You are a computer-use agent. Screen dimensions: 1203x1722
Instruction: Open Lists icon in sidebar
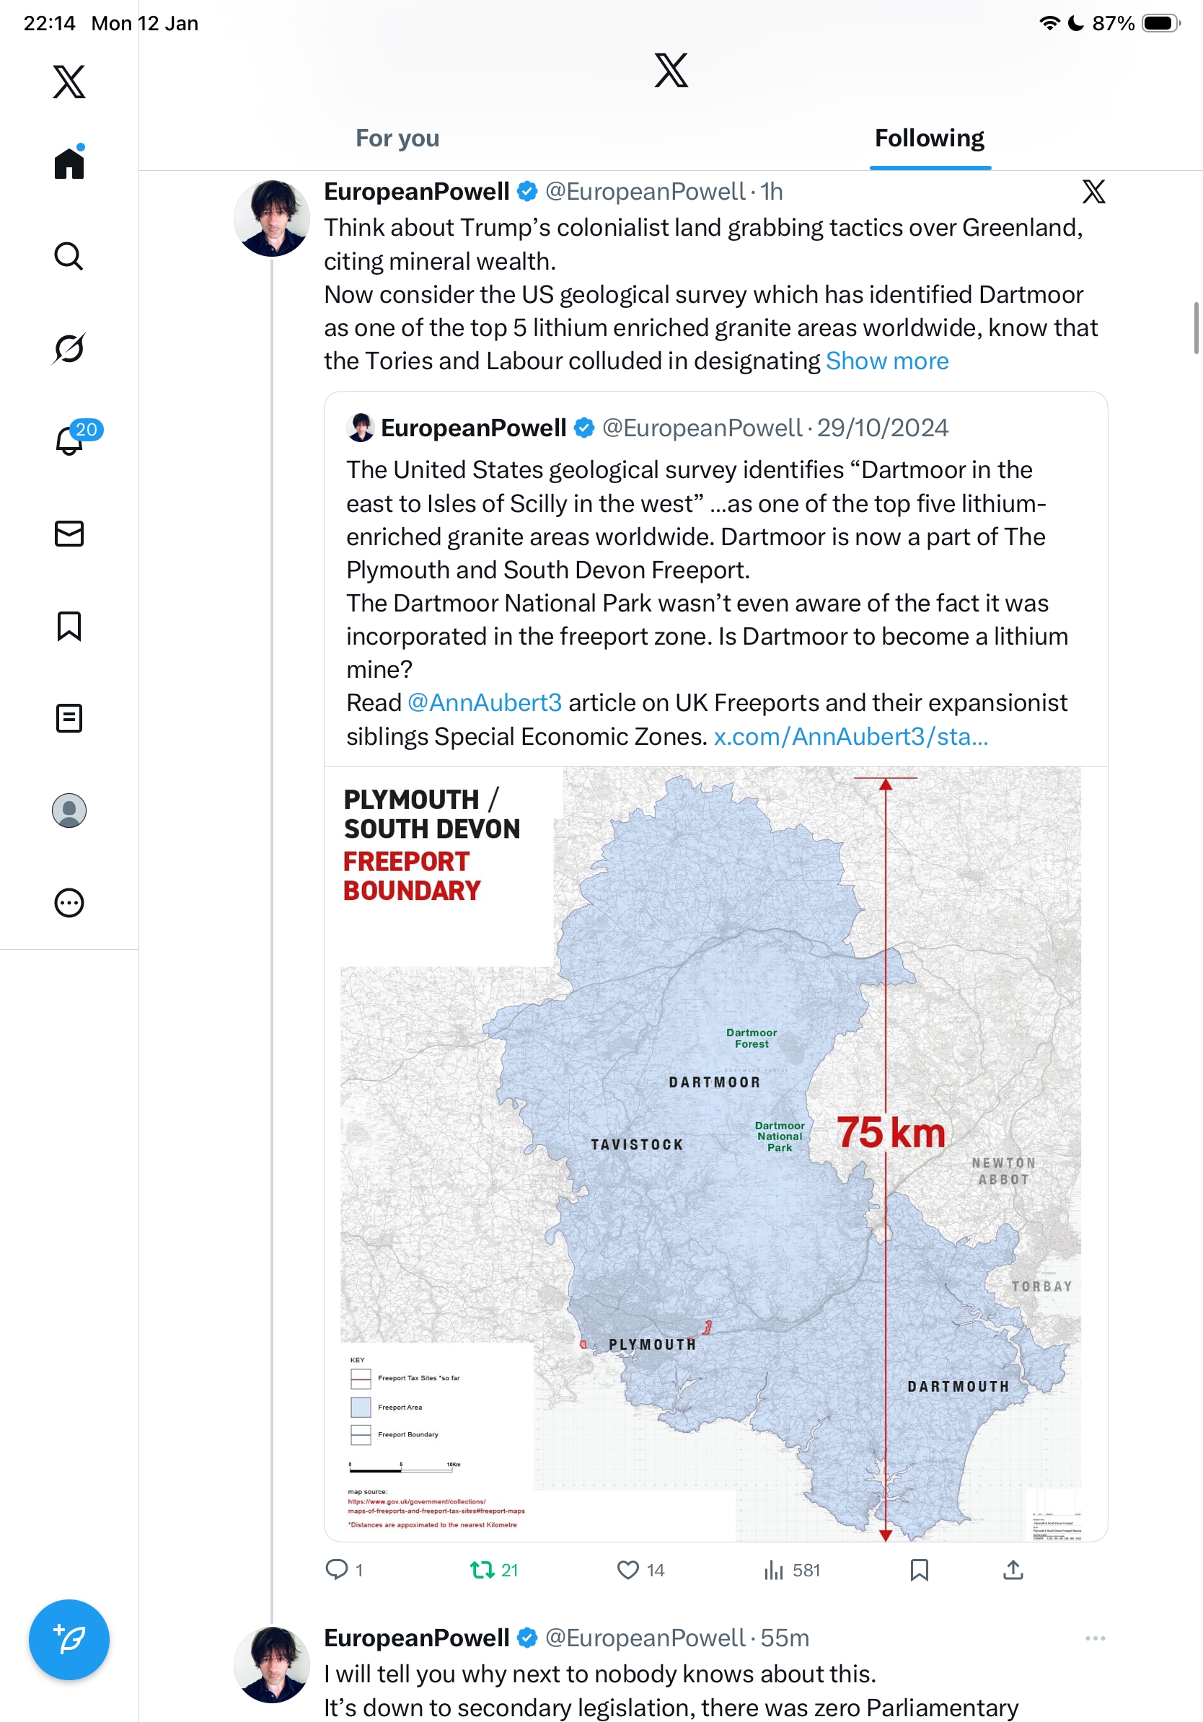point(69,718)
